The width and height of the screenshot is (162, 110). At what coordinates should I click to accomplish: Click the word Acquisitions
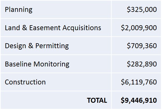coord(82,28)
